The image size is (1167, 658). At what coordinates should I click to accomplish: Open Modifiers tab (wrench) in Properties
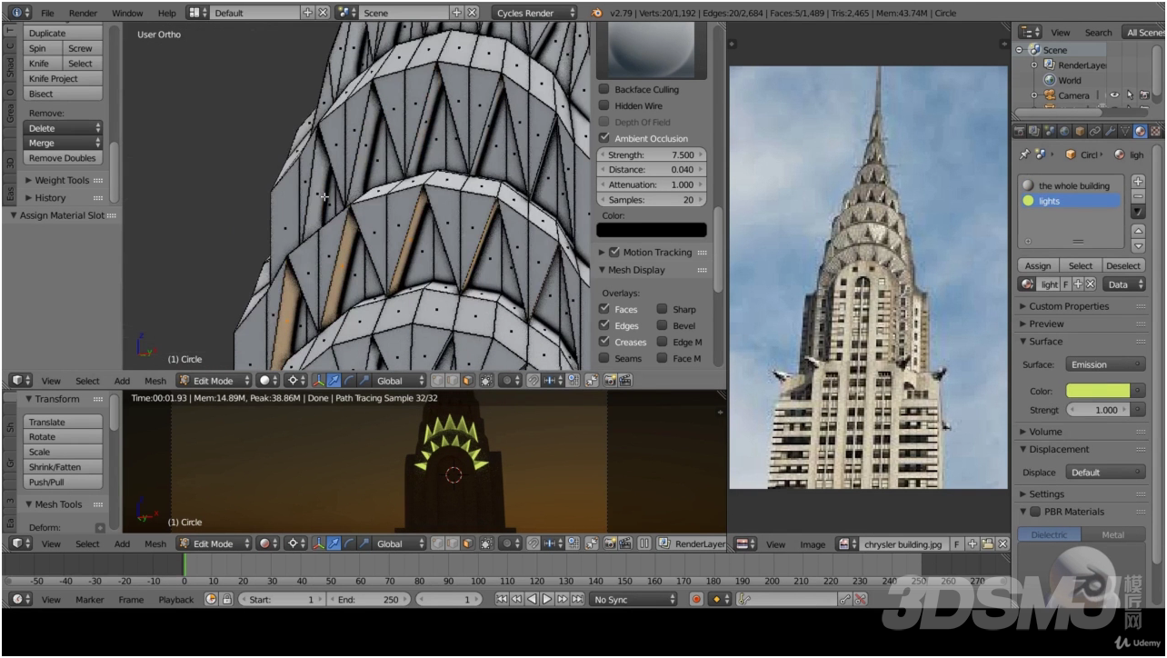[x=1110, y=131]
